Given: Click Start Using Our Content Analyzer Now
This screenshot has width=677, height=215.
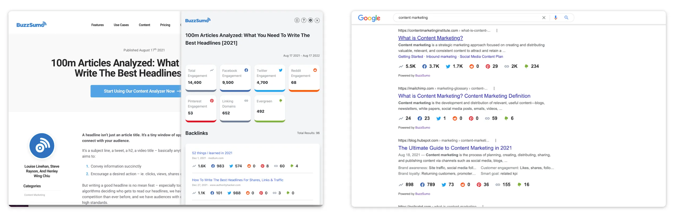Looking at the screenshot, I should click(x=139, y=91).
